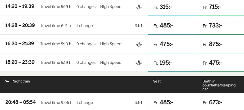Expand the 20:48 – 05:54 night journey details
Screen dimensions: 244x110
point(74,102)
